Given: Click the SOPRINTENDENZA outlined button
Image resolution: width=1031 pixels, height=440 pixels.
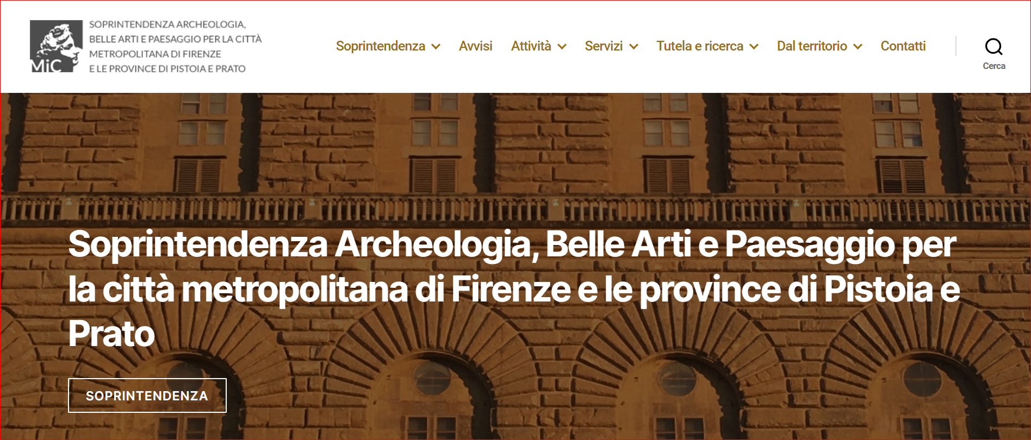Looking at the screenshot, I should coord(147,395).
